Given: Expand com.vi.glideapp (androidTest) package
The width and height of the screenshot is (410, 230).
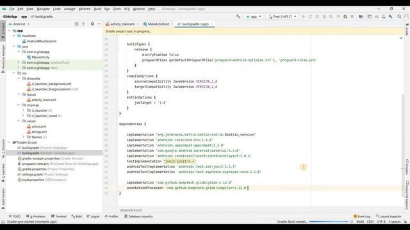Looking at the screenshot, I should point(19,63).
